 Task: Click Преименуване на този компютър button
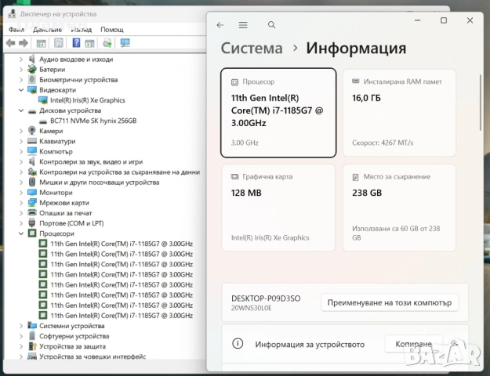(390, 302)
